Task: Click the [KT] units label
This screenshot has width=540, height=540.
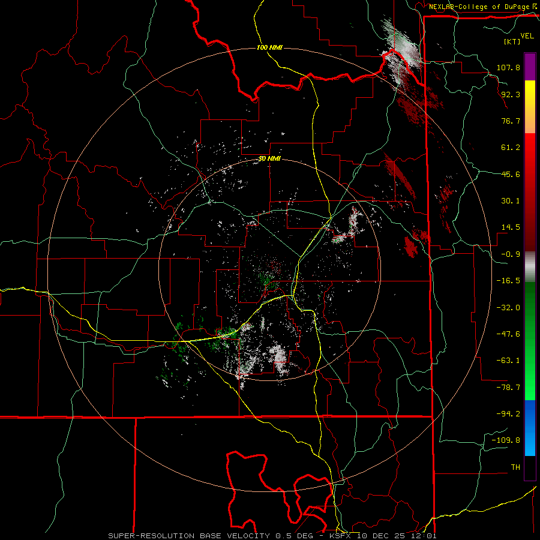Action: click(x=512, y=41)
